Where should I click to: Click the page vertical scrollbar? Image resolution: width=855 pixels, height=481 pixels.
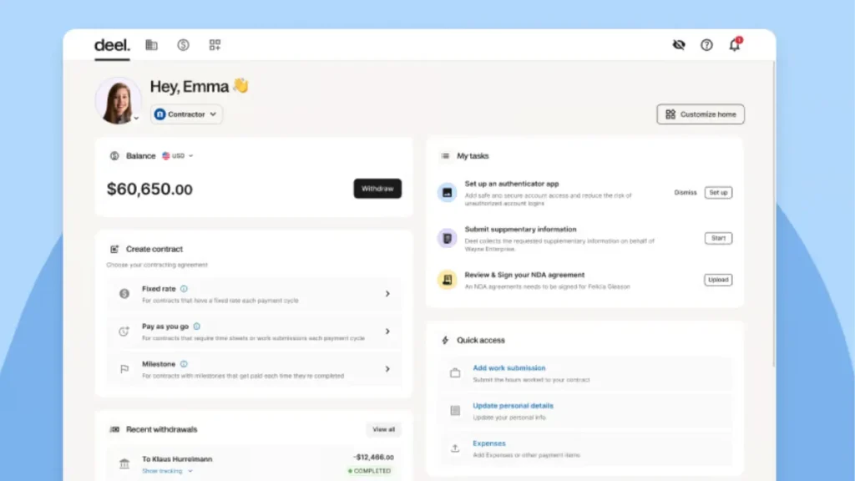pos(774,214)
